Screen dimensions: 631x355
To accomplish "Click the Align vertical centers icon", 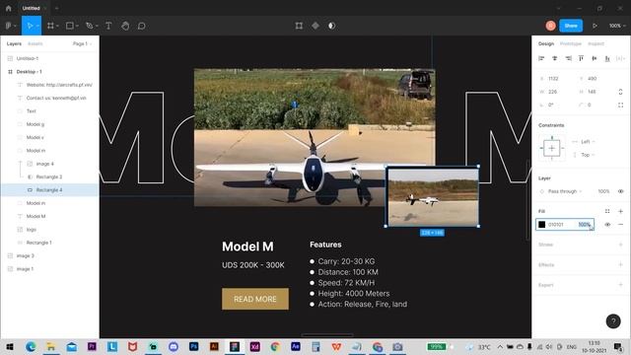I will click(x=595, y=58).
